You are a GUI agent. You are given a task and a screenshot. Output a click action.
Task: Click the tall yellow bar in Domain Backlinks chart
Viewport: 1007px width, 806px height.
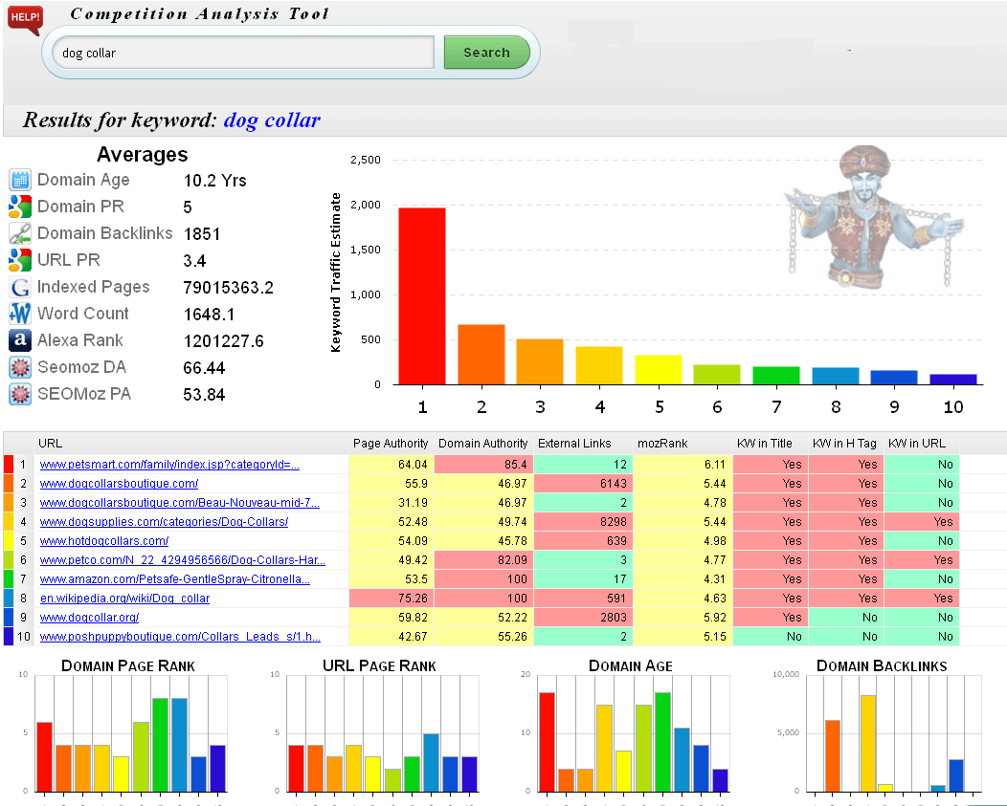click(x=867, y=743)
